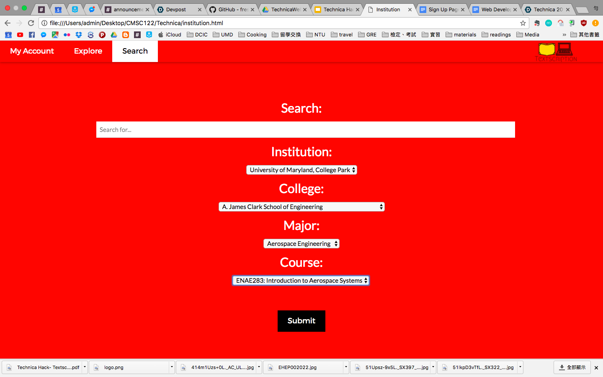Viewport: 603px width, 377px height.
Task: Click the browser address bar URL
Action: click(x=137, y=23)
